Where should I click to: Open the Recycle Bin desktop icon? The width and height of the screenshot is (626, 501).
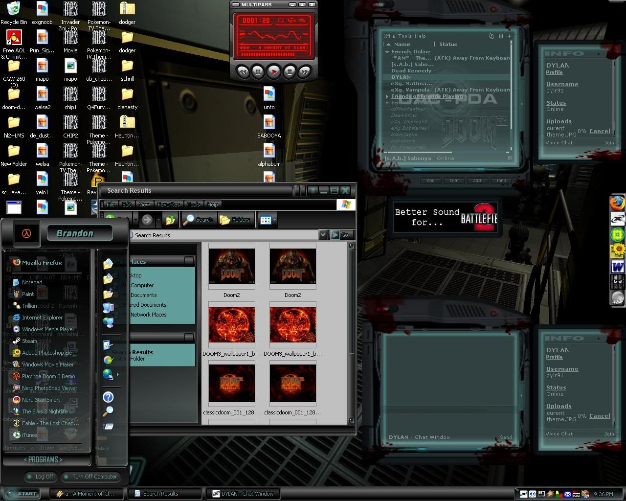pyautogui.click(x=14, y=12)
